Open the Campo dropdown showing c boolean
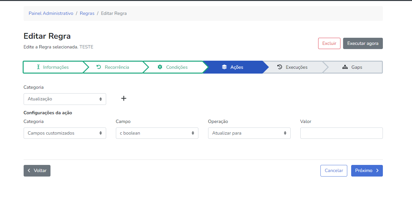412x203 pixels. point(157,133)
